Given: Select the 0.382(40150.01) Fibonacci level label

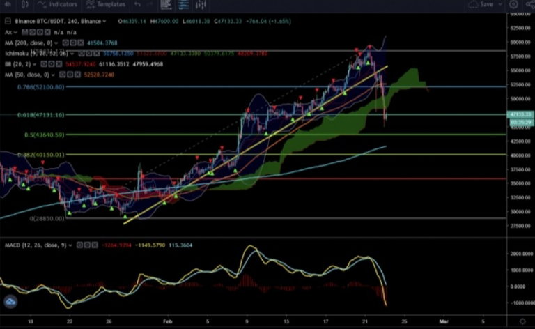Looking at the screenshot, I should coord(41,155).
